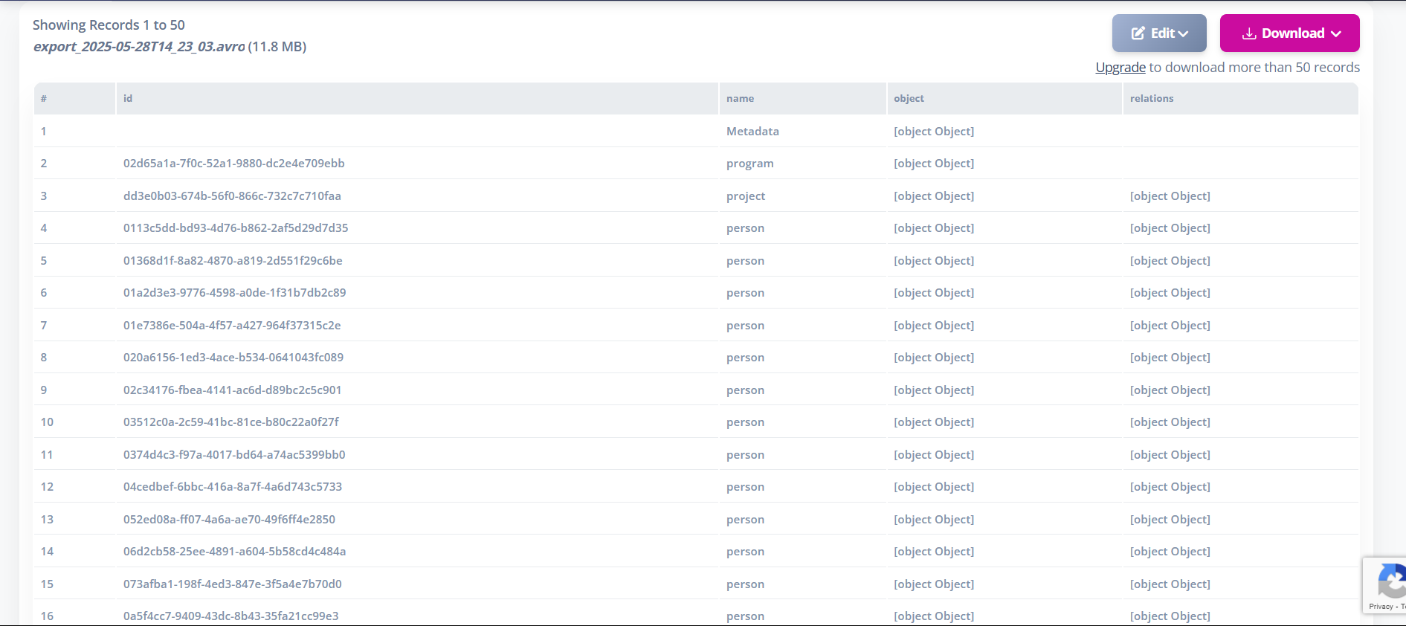This screenshot has width=1406, height=626.
Task: Sort by the name column header
Action: coord(740,99)
